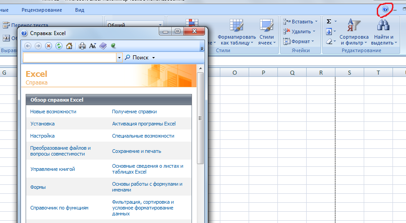The width and height of the screenshot is (406, 223).
Task: Select column header S
Action: coord(349,72)
